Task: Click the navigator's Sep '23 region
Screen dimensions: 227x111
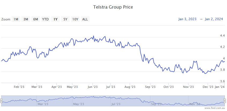Action: click(157, 104)
